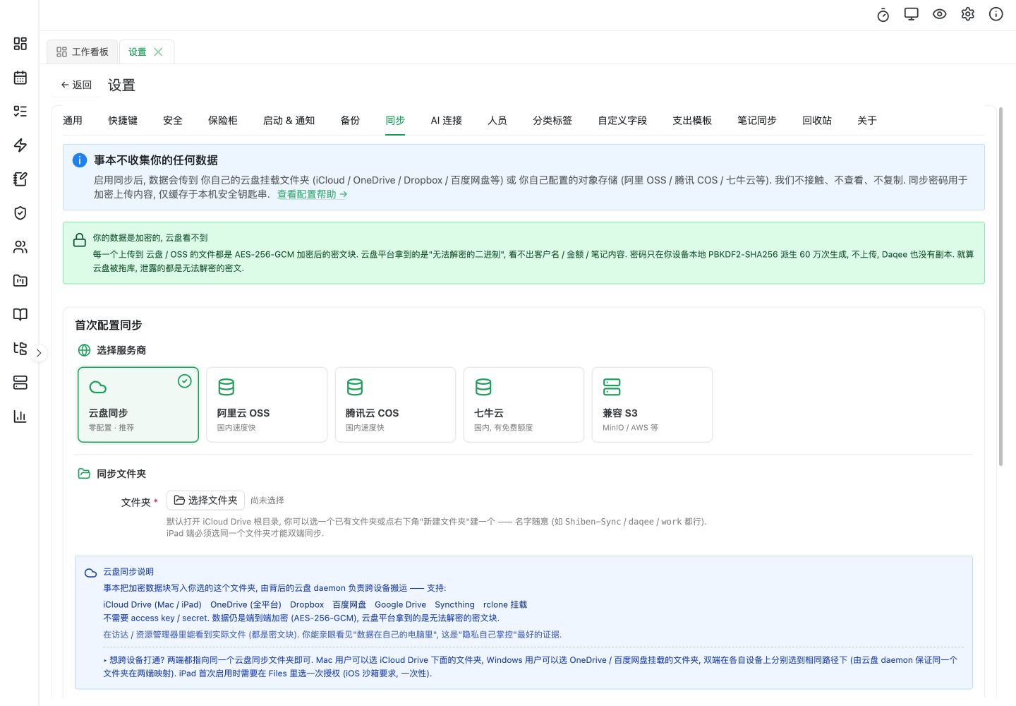Close the 设置 tab with X

click(x=158, y=52)
